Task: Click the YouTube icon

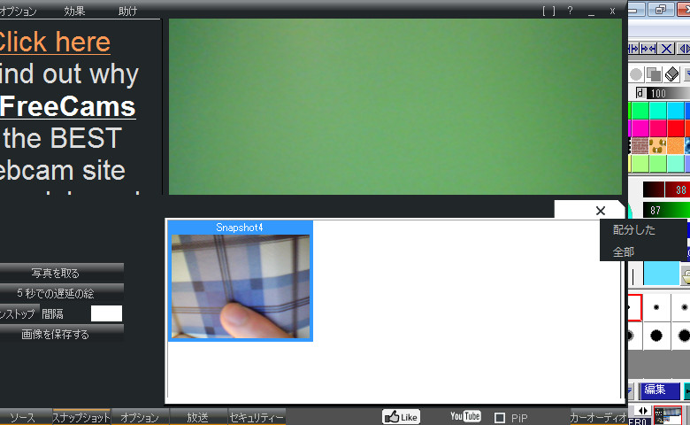Action: click(x=465, y=416)
